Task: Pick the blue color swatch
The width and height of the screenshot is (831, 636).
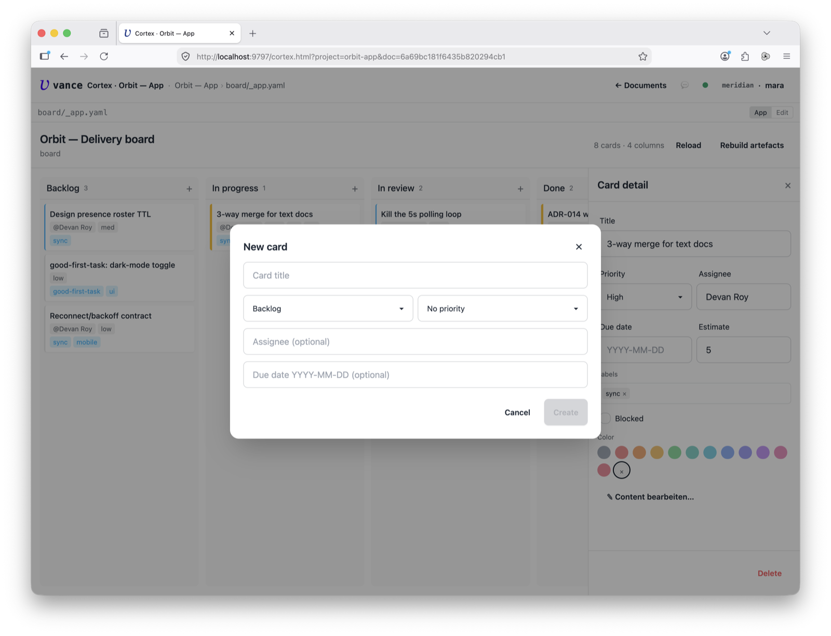Action: point(728,453)
